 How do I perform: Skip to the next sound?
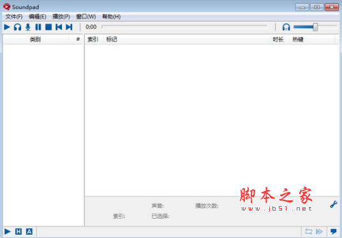(x=69, y=27)
